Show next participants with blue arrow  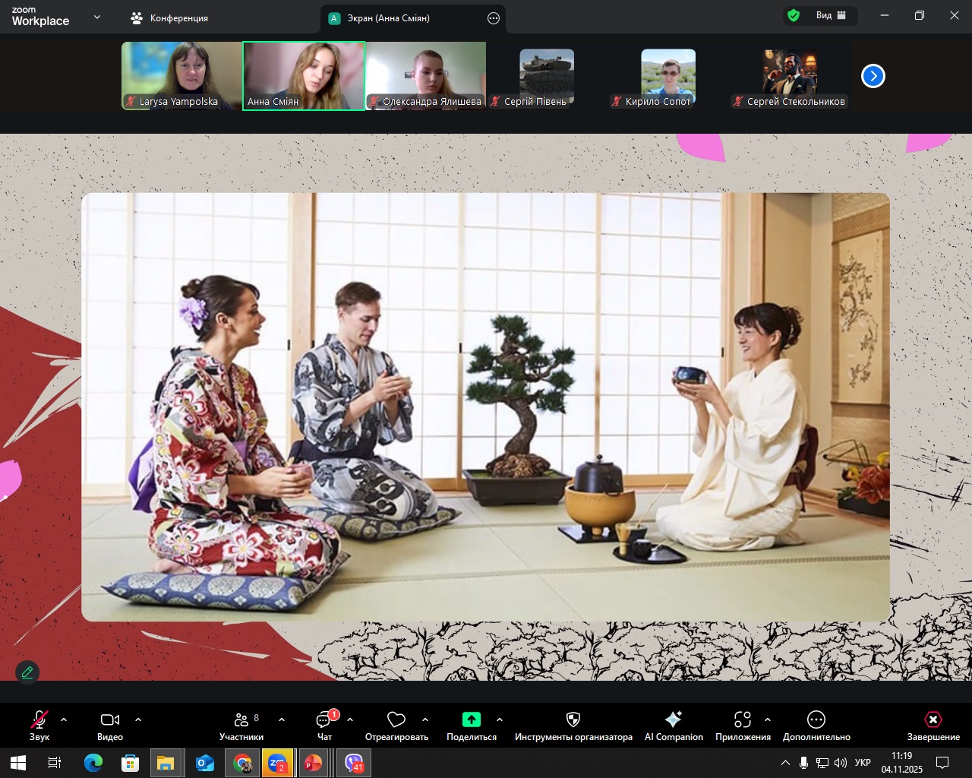(873, 76)
